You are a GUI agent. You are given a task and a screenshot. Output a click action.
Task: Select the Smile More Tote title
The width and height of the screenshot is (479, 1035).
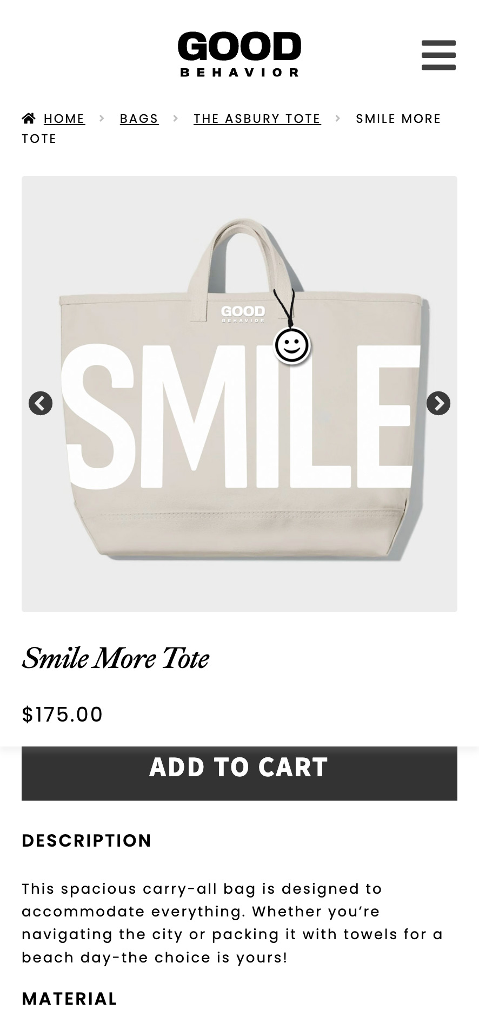115,658
